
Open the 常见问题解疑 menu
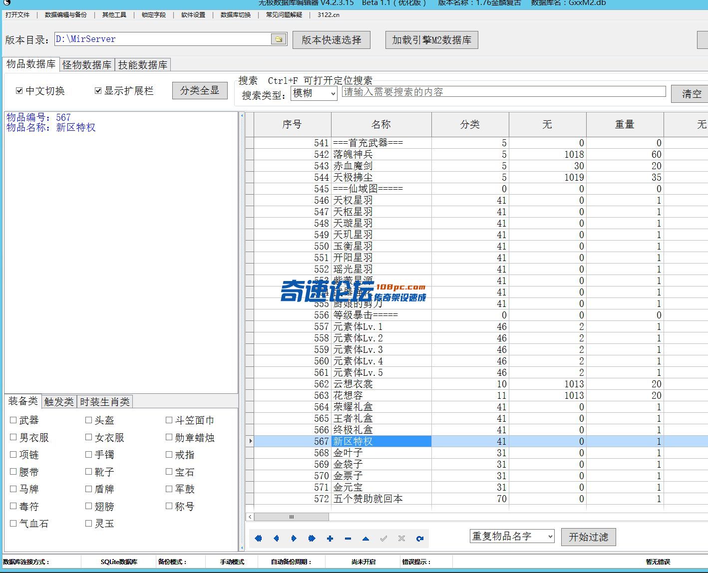[x=284, y=15]
